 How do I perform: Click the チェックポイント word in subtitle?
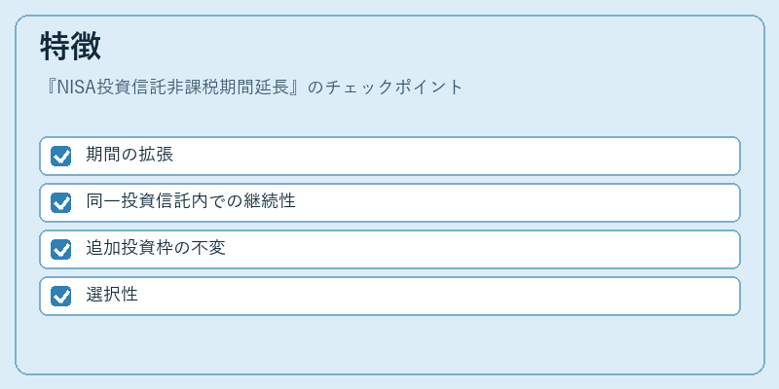click(x=394, y=88)
